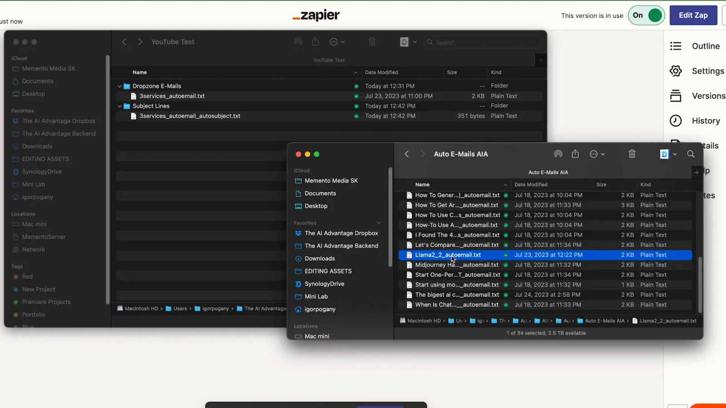Open igorpogany home in front Finder sidebar

pyautogui.click(x=319, y=309)
